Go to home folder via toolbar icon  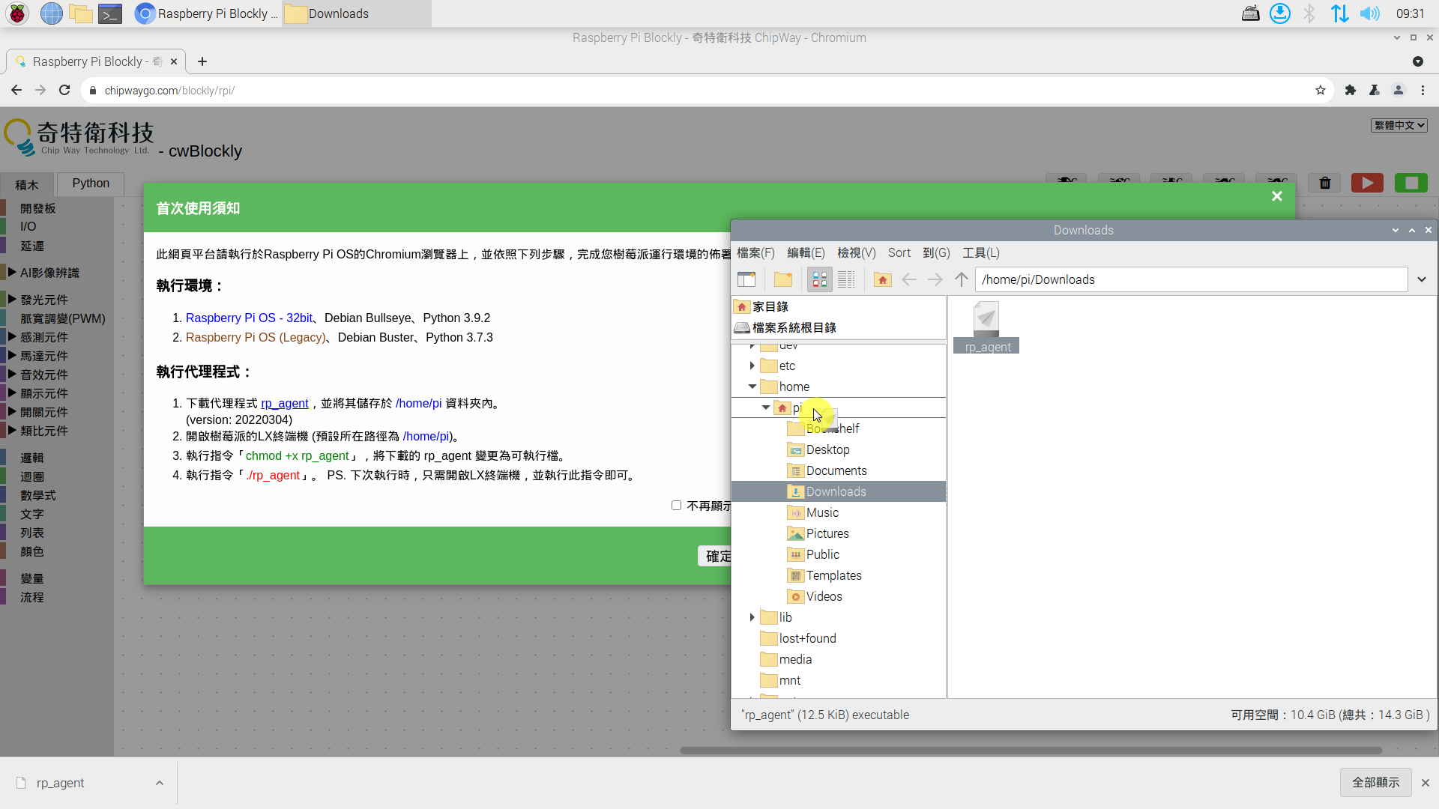(882, 280)
